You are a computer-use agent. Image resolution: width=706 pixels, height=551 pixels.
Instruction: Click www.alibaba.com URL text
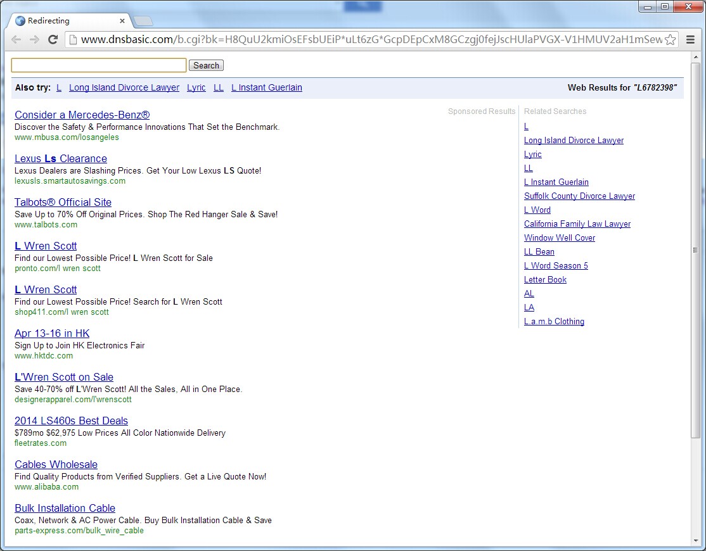[46, 486]
